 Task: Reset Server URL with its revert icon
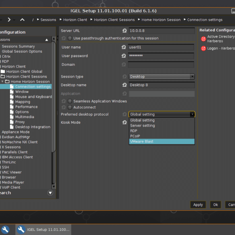point(125,31)
